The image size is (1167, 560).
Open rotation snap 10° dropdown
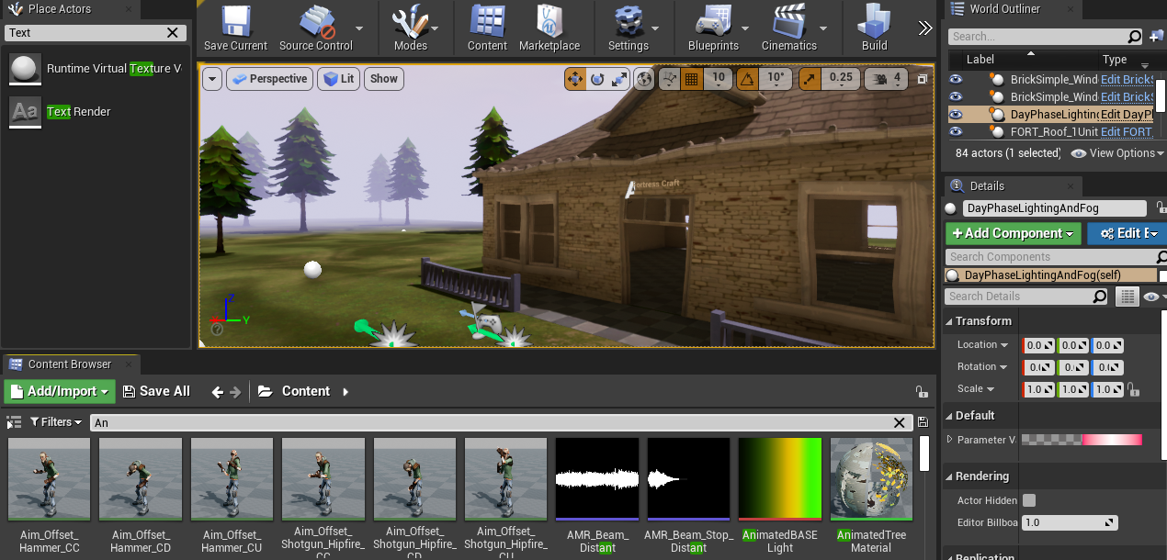[x=776, y=79]
